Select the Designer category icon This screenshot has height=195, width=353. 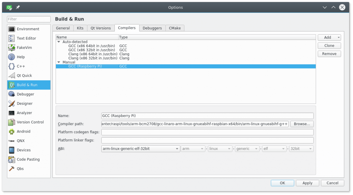[12, 104]
